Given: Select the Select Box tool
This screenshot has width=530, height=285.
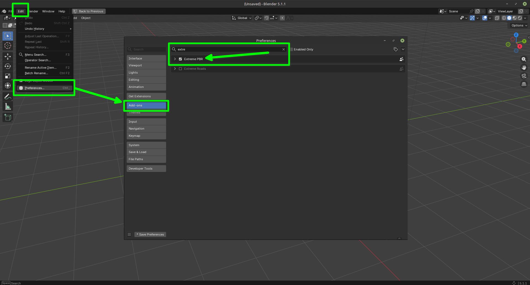Looking at the screenshot, I should coord(8,36).
